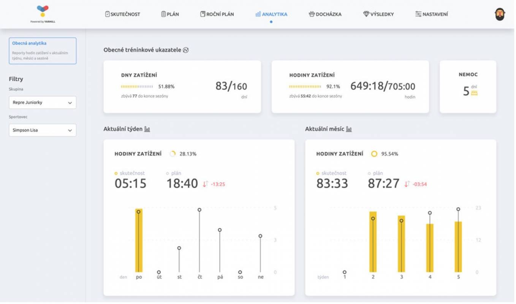Click the weekly 28.13% progress ring
Screen dimensions: 516x304
pyautogui.click(x=173, y=154)
